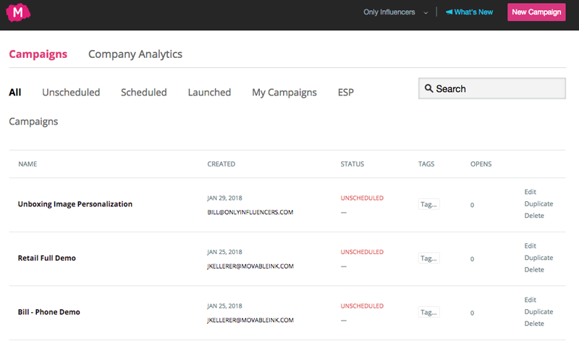Image resolution: width=579 pixels, height=341 pixels.
Task: Edit Unboxing Image Personalization campaign
Action: (531, 192)
